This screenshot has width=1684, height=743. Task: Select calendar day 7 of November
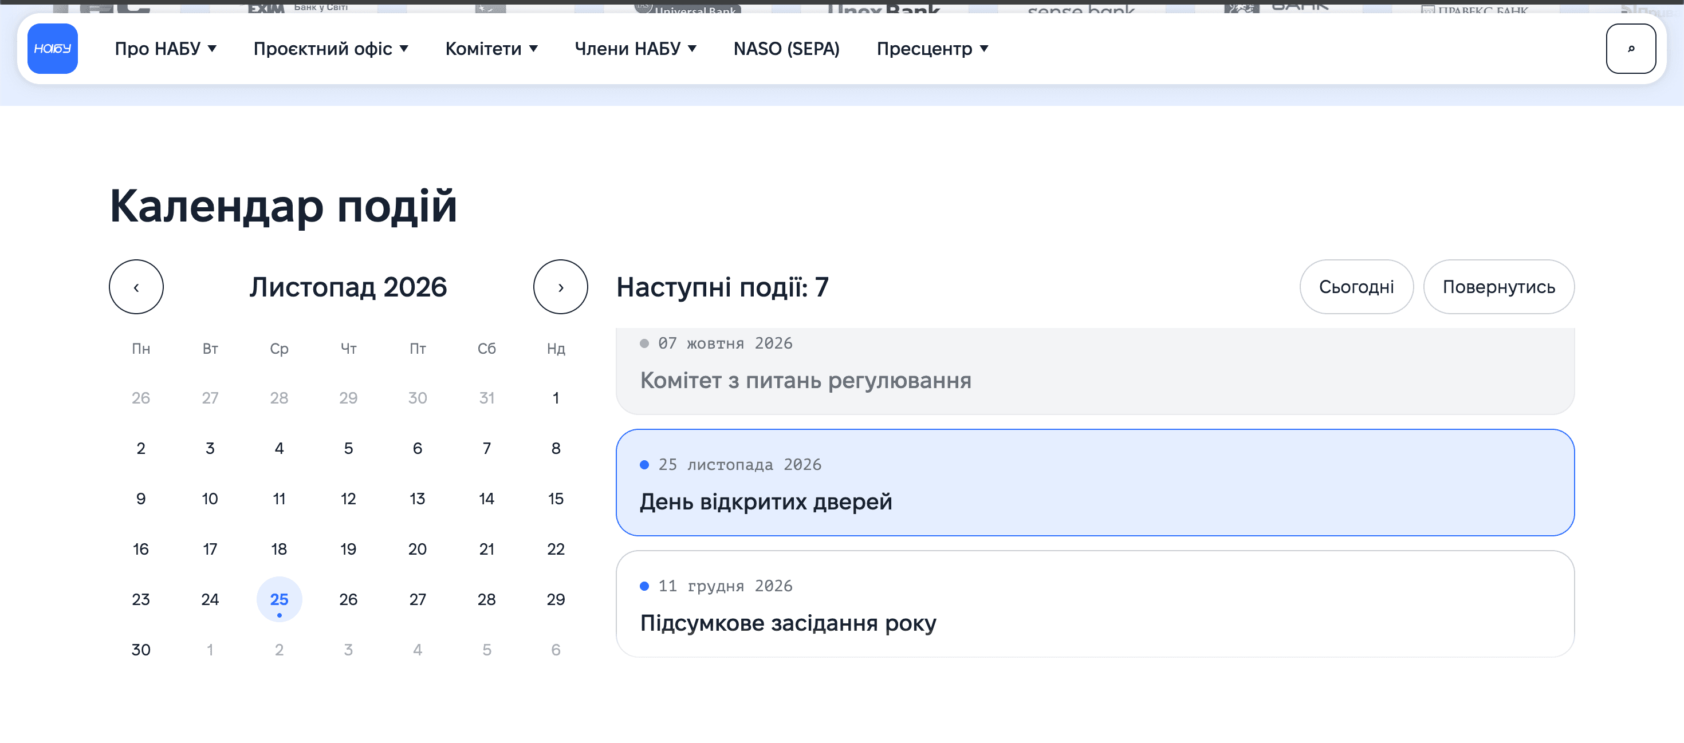pos(486,448)
